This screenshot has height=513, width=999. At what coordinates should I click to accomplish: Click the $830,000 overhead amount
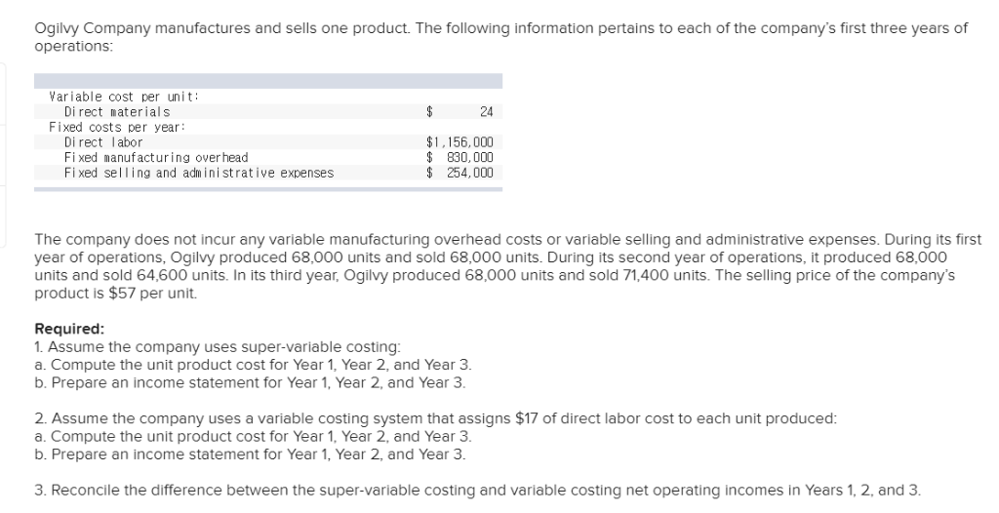coord(460,157)
